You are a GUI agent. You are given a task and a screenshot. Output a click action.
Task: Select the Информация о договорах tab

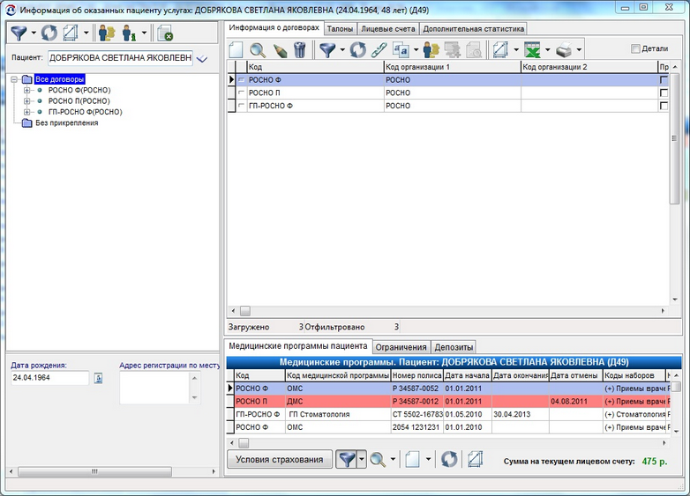(x=274, y=27)
